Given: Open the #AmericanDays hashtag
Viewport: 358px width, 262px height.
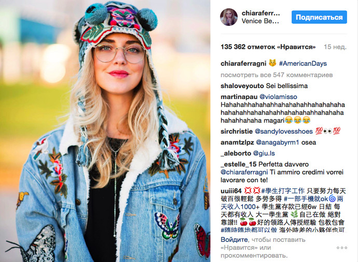Looking at the screenshot, I should (303, 63).
